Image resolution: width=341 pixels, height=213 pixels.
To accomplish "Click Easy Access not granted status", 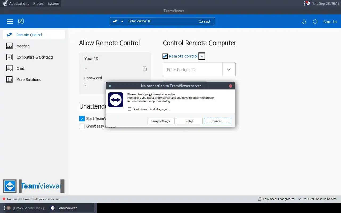I will point(279,199).
